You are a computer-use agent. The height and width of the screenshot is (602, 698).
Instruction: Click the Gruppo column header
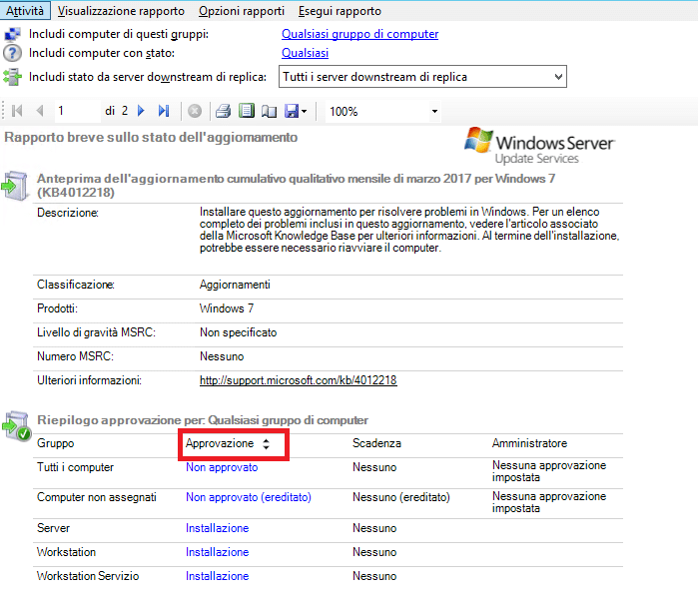(x=56, y=443)
